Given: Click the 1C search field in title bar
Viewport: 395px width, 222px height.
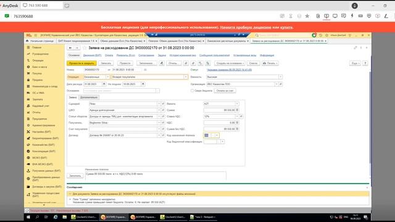Looking at the screenshot, I should click(283, 36).
